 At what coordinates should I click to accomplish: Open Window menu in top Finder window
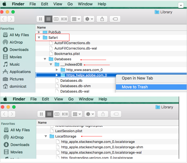point(85,4)
